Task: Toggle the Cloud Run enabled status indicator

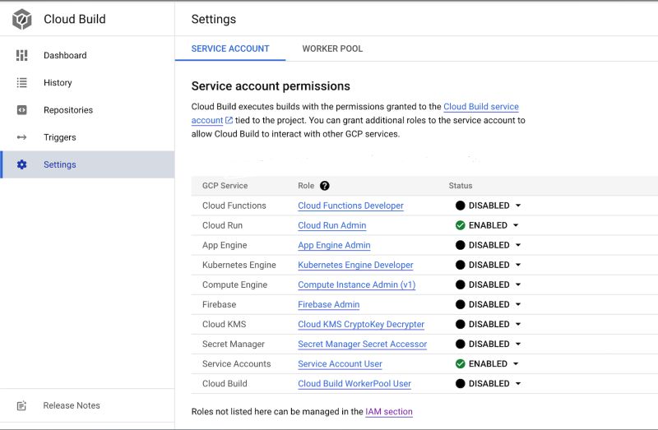Action: (x=461, y=225)
